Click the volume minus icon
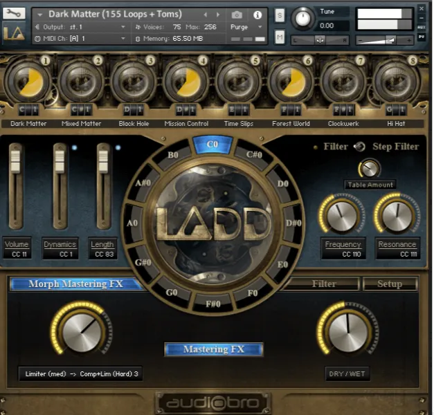Viewport: 434px width, 415px height. pyautogui.click(x=360, y=40)
